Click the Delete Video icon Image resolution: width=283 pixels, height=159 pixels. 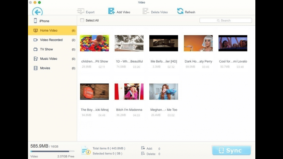(146, 11)
